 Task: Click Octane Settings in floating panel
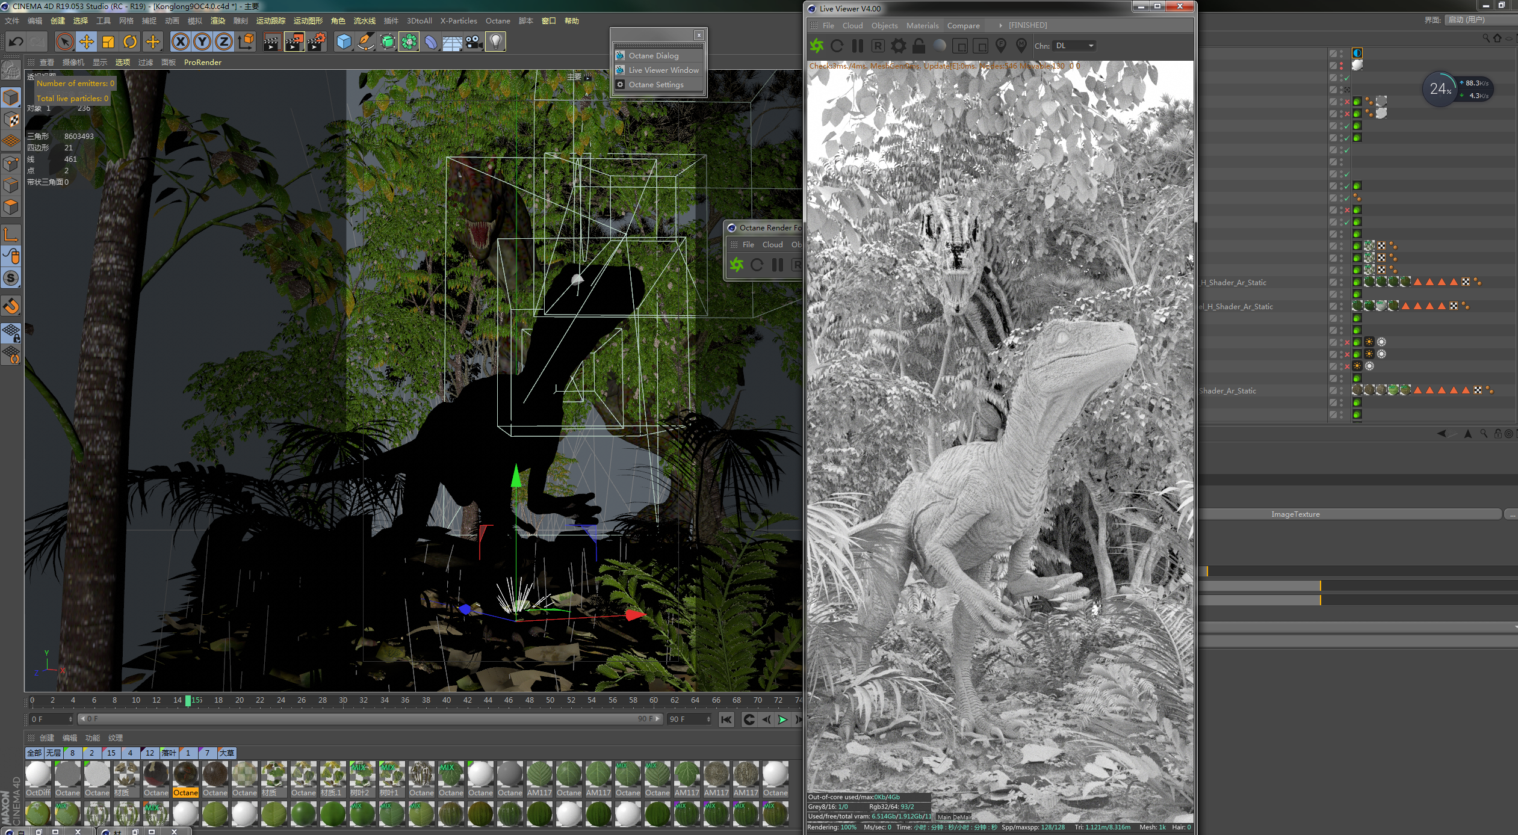(655, 85)
